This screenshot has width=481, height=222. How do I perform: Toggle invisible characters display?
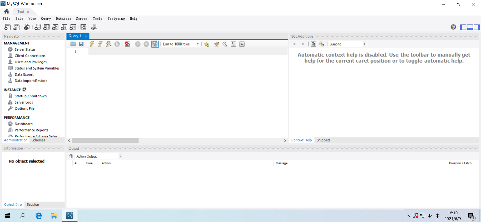233,44
